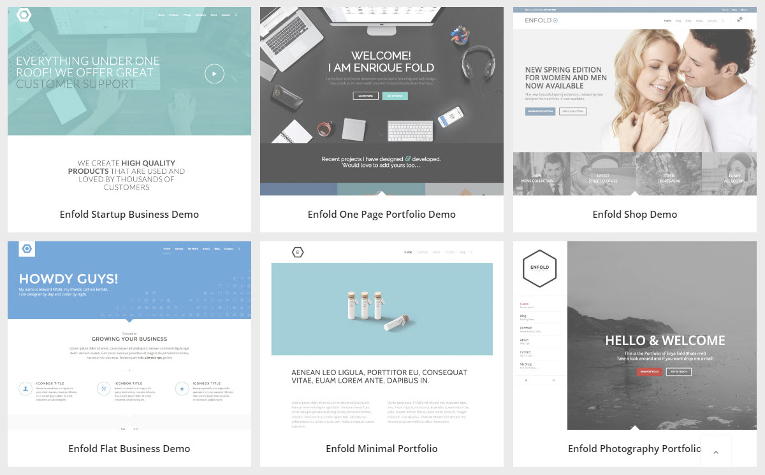The height and width of the screenshot is (475, 765).
Task: Click the EVERYTHING UNDER ONE ROOF headline in Startup demo
Action: [x=88, y=72]
